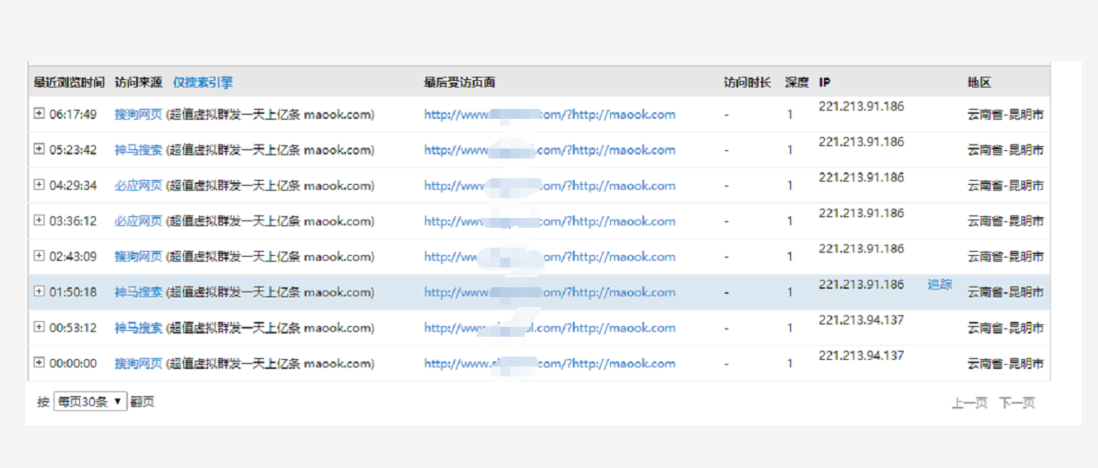
Task: Click the 最近浏览时间 column header
Action: (69, 83)
